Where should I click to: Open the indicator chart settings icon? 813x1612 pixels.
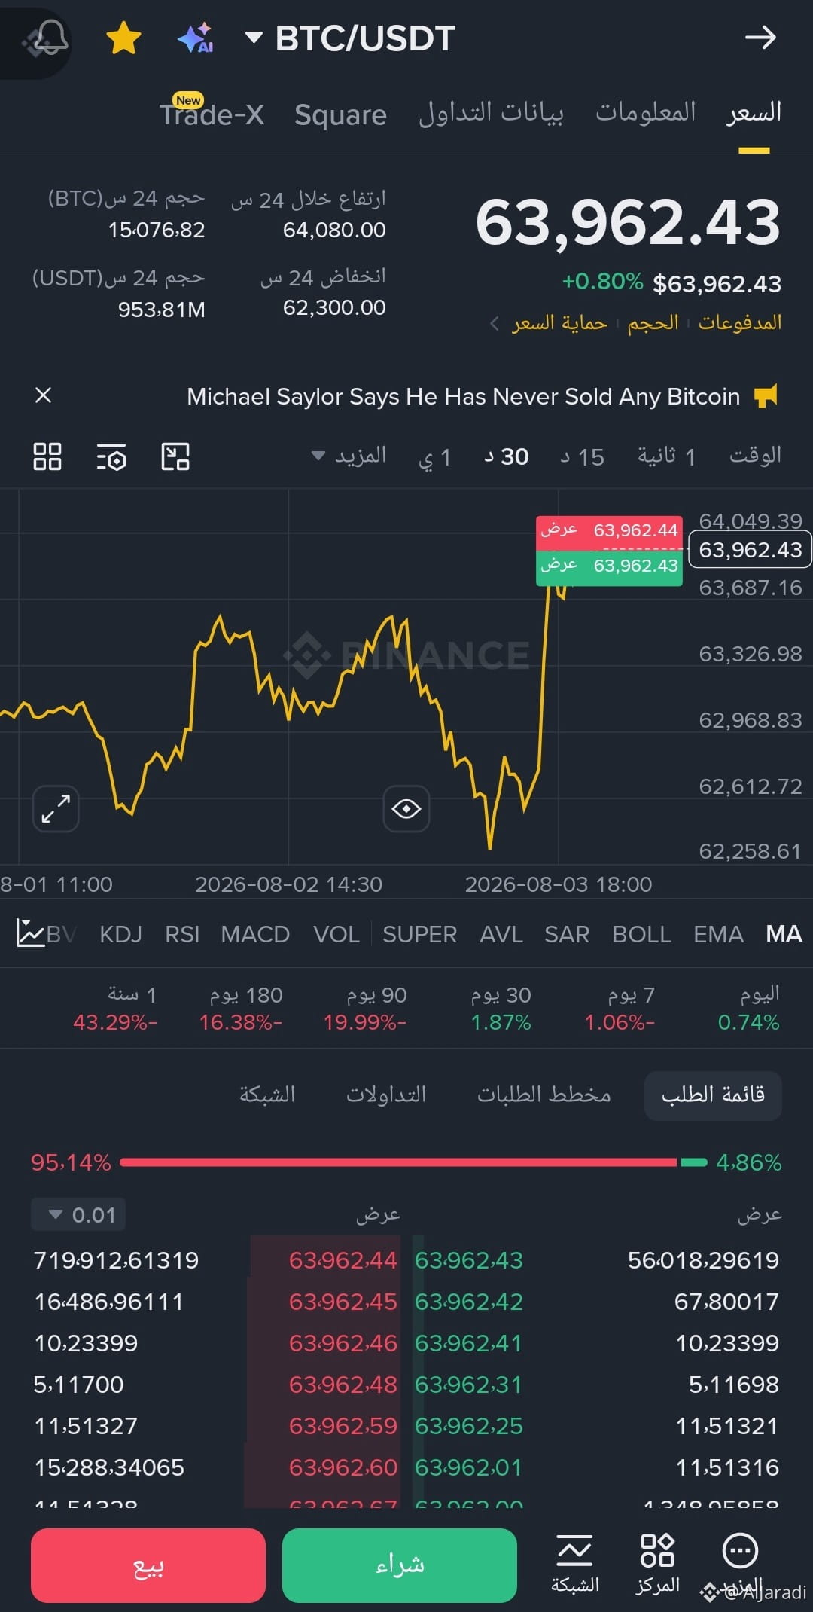(x=30, y=933)
